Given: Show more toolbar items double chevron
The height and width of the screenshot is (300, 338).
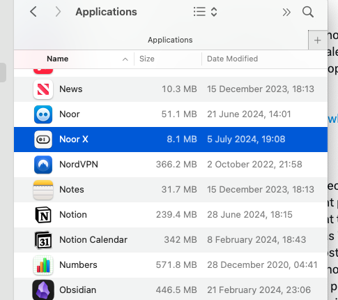Looking at the screenshot, I should [286, 12].
